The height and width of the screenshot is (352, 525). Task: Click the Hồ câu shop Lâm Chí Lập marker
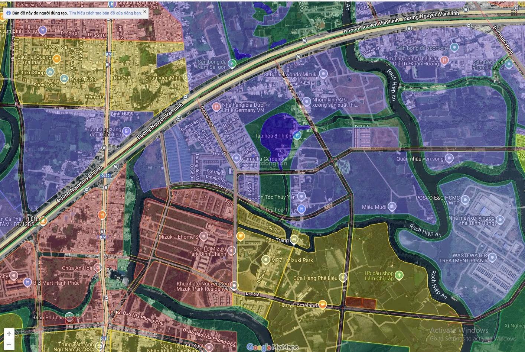399,275
